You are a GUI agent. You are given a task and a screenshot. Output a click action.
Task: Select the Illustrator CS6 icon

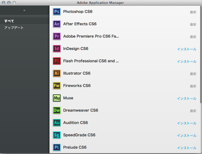click(57, 73)
